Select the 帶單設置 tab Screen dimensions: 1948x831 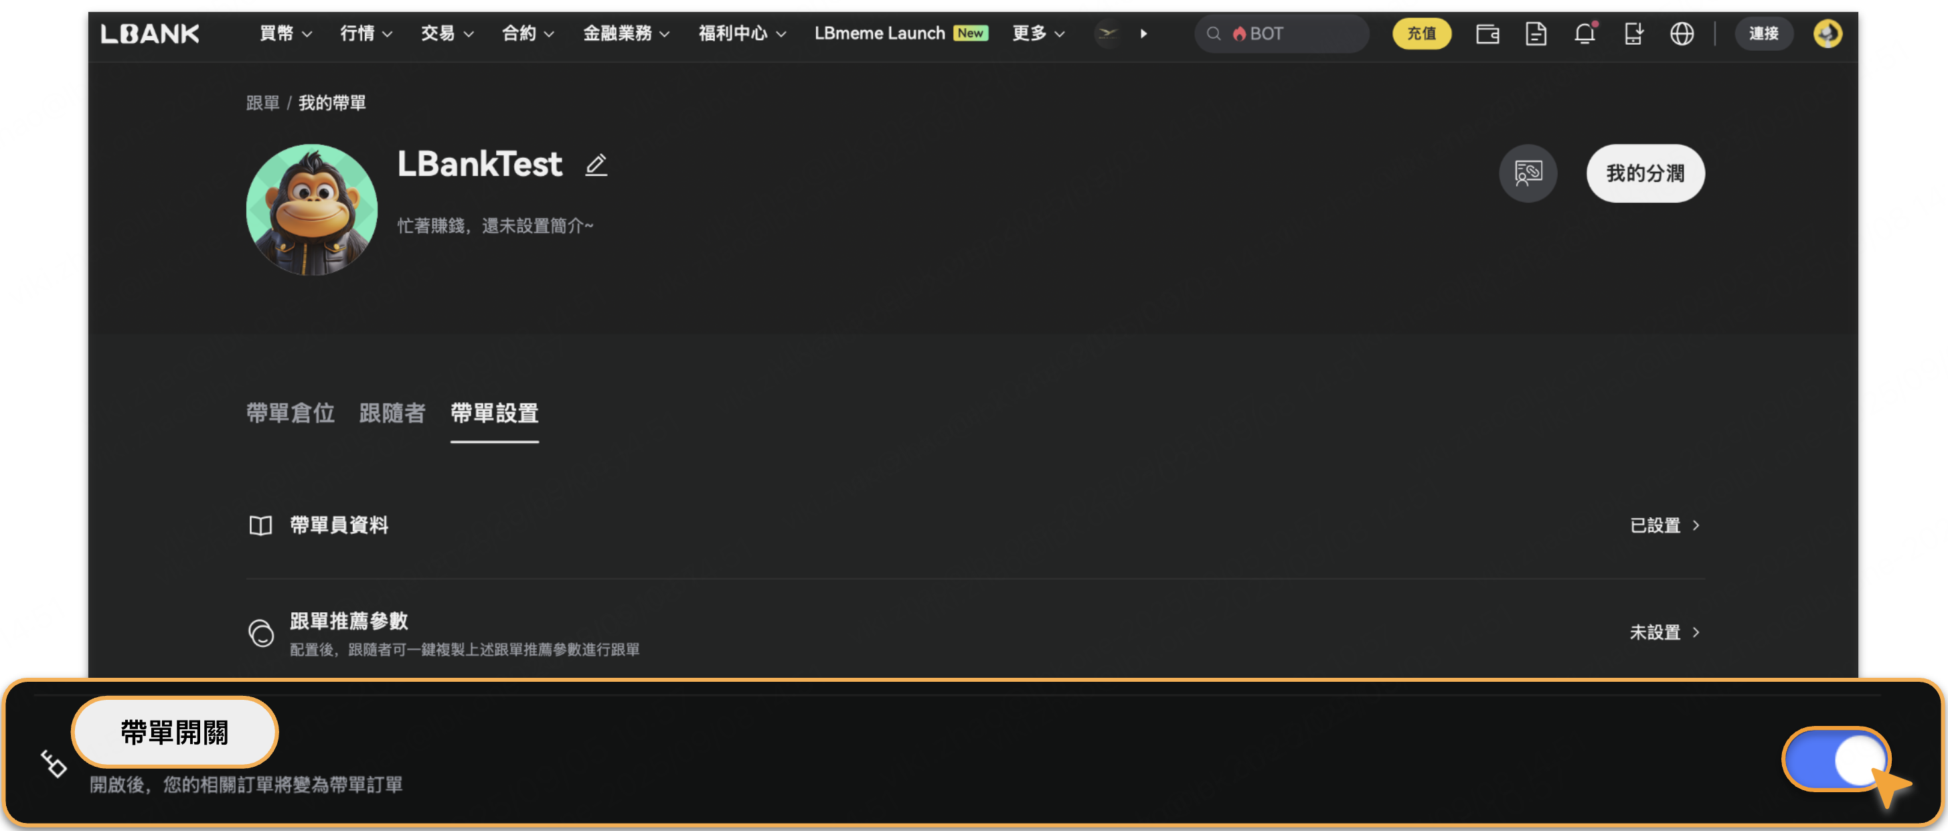[x=494, y=413]
